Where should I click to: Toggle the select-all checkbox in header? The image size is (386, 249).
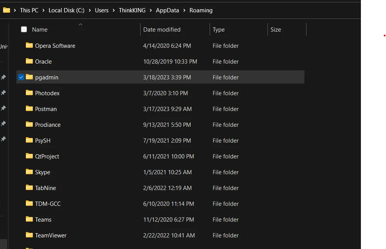(x=24, y=29)
